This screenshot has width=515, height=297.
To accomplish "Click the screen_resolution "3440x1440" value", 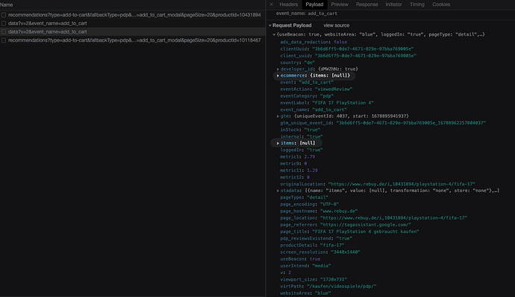I will click(346, 252).
